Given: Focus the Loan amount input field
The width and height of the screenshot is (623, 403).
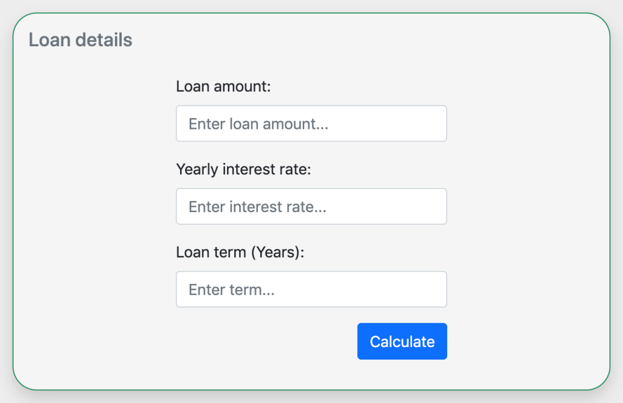Looking at the screenshot, I should 311,123.
